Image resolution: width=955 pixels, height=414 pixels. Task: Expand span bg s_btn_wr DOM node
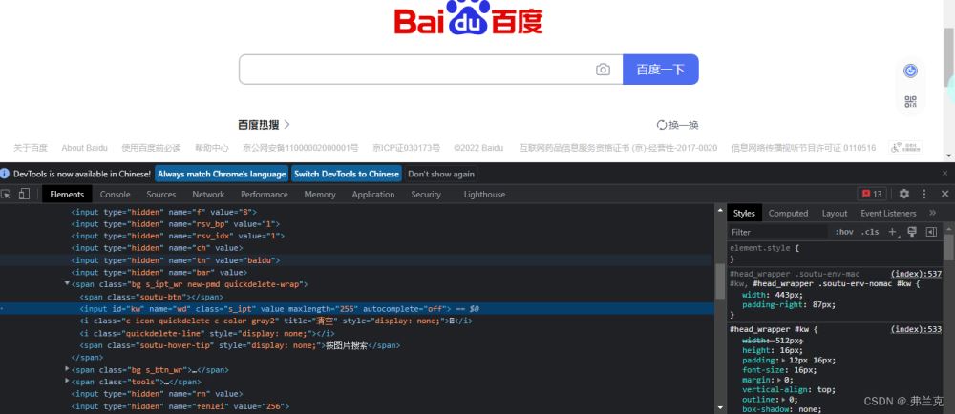[67, 369]
